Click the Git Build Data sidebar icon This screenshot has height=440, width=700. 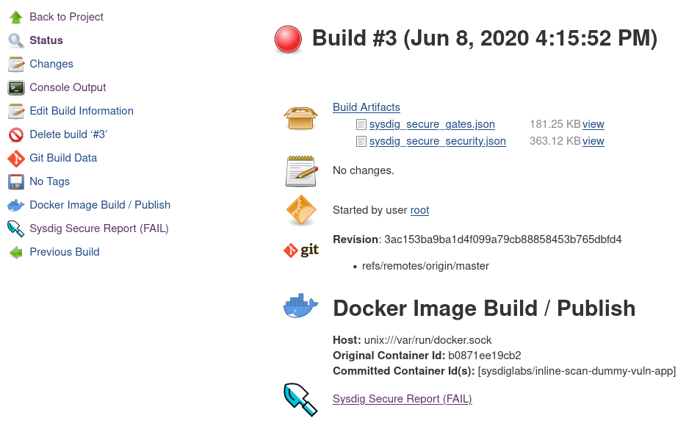[15, 158]
